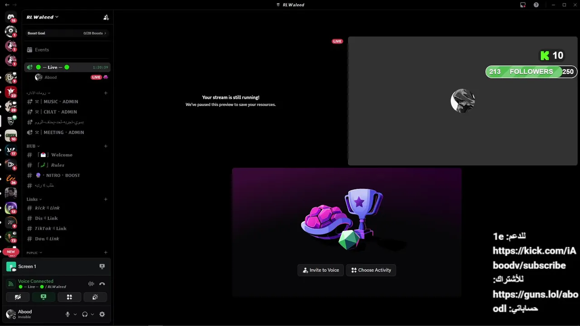The width and height of the screenshot is (580, 326).
Task: Click the LIVE badge next to Abood
Action: click(96, 77)
